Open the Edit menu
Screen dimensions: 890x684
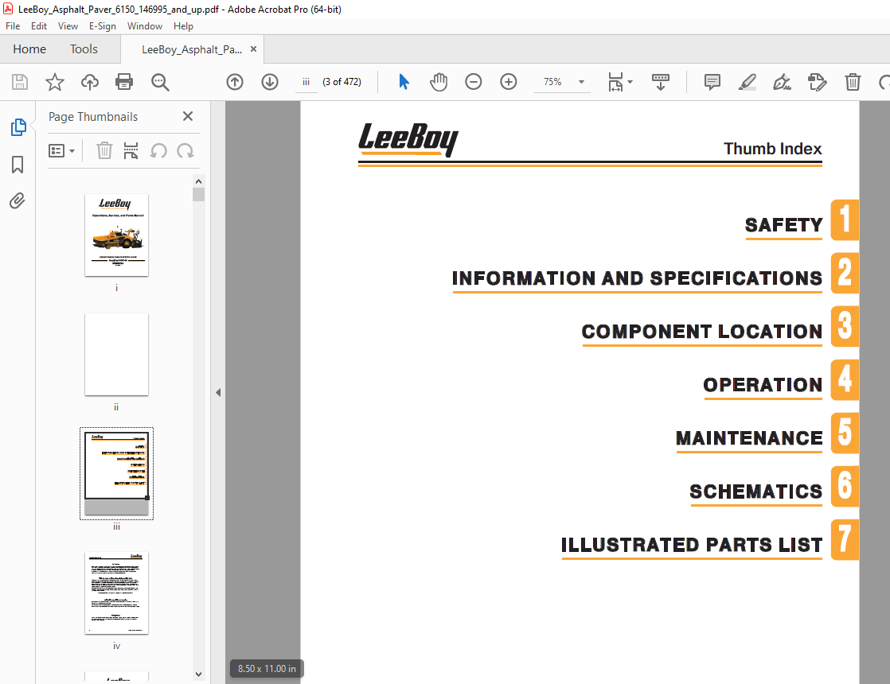coord(38,26)
